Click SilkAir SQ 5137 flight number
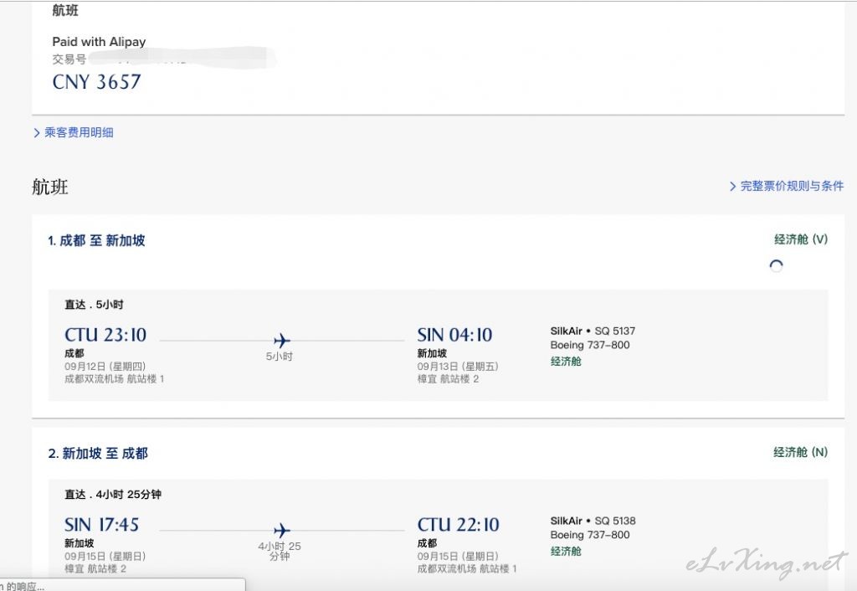857x591 pixels. (x=593, y=331)
